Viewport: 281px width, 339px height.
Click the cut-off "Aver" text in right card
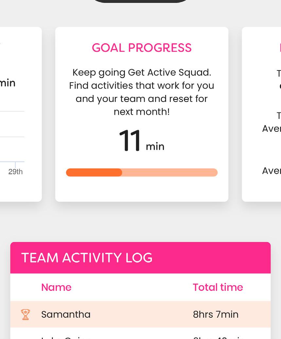[x=272, y=128]
